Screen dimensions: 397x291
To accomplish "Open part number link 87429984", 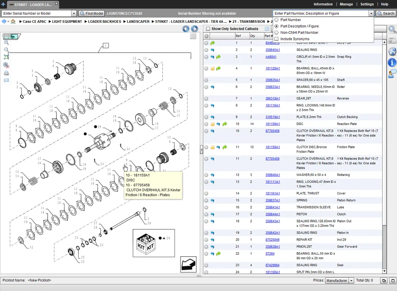I will coord(272,265).
